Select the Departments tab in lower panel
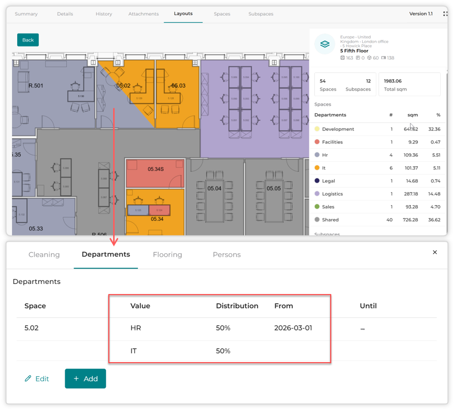 106,254
